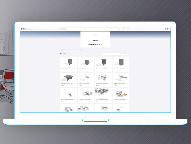
Task: Click the Products filter input field
Action: [x=111, y=54]
